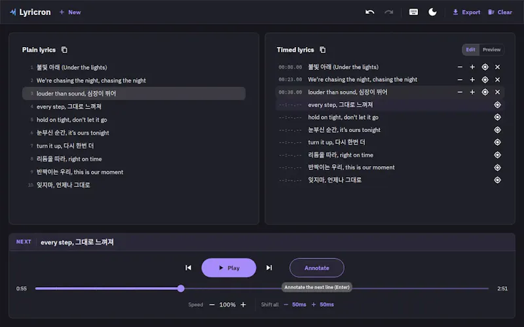Select plain lyric line 1 '불빛 아래'
The width and height of the screenshot is (524, 327).
pyautogui.click(x=134, y=67)
